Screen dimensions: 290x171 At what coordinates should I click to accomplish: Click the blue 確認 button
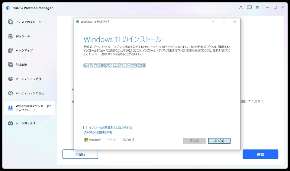[260, 154]
